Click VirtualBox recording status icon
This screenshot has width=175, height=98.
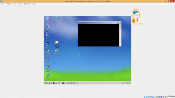159,97
